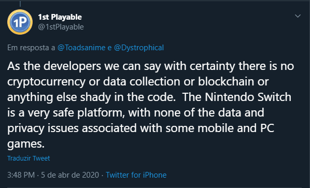Viewport: 310px width, 188px height.
Task: Expand the tweet options chevron menu
Action: (298, 16)
